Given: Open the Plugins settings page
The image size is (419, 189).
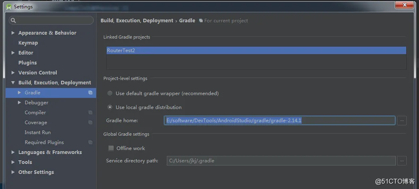Looking at the screenshot, I should pos(28,63).
